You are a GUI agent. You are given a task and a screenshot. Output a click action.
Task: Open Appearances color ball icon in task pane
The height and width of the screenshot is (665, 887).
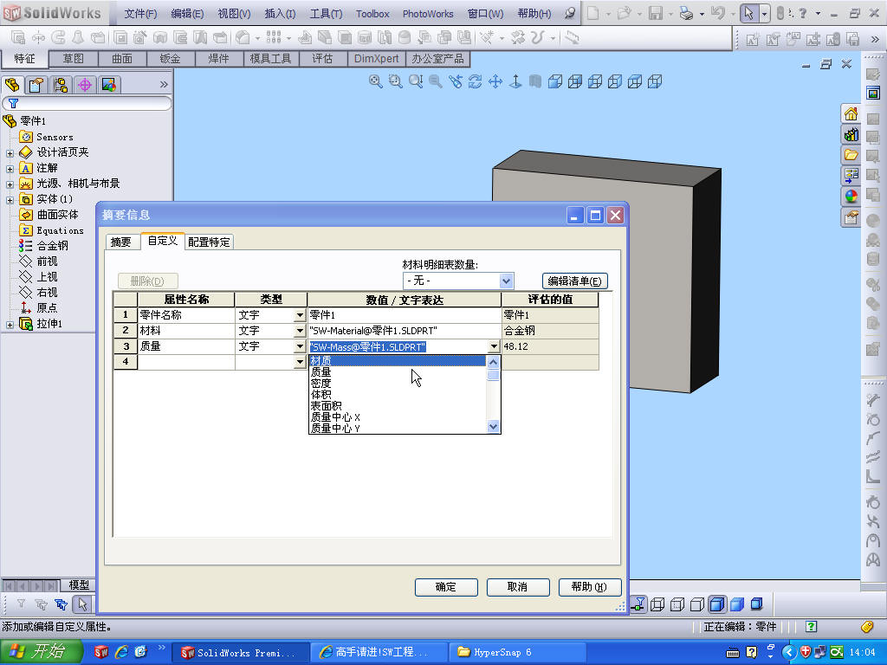pyautogui.click(x=851, y=197)
